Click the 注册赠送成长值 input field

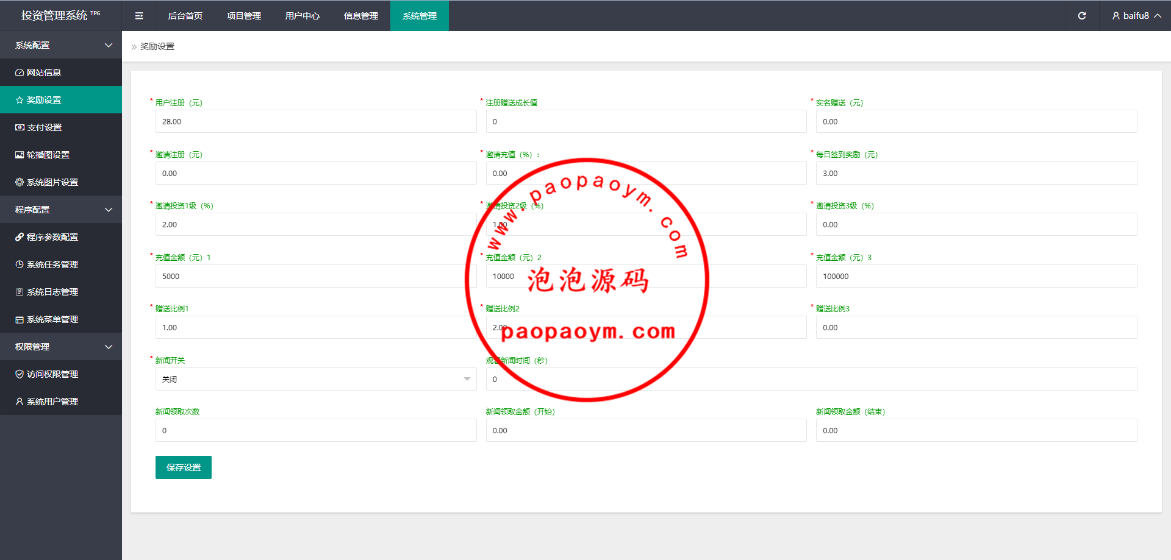646,121
